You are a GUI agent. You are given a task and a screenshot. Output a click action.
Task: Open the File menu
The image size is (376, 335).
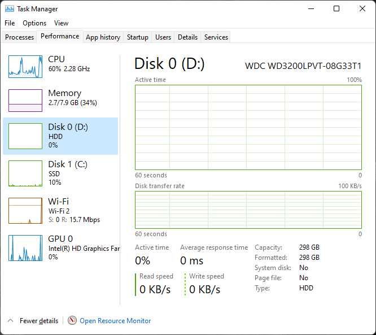point(10,23)
